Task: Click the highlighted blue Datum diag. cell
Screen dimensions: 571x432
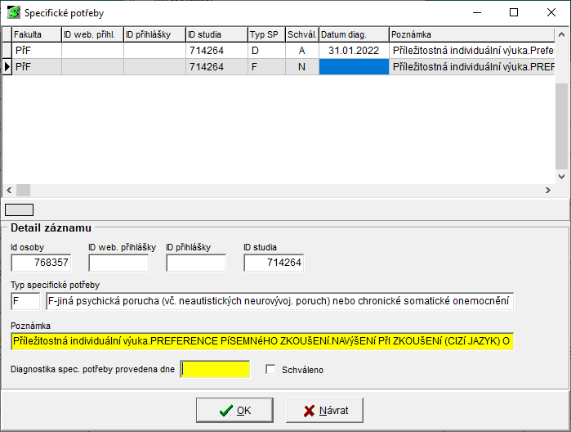Action: tap(353, 67)
